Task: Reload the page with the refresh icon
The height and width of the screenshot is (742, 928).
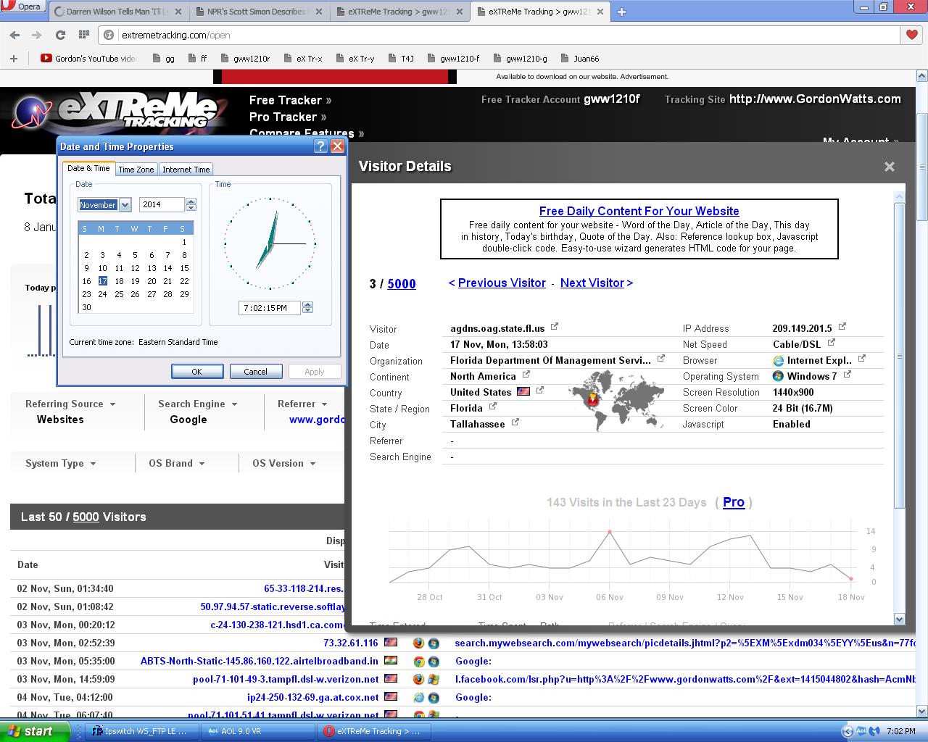Action: [61, 35]
